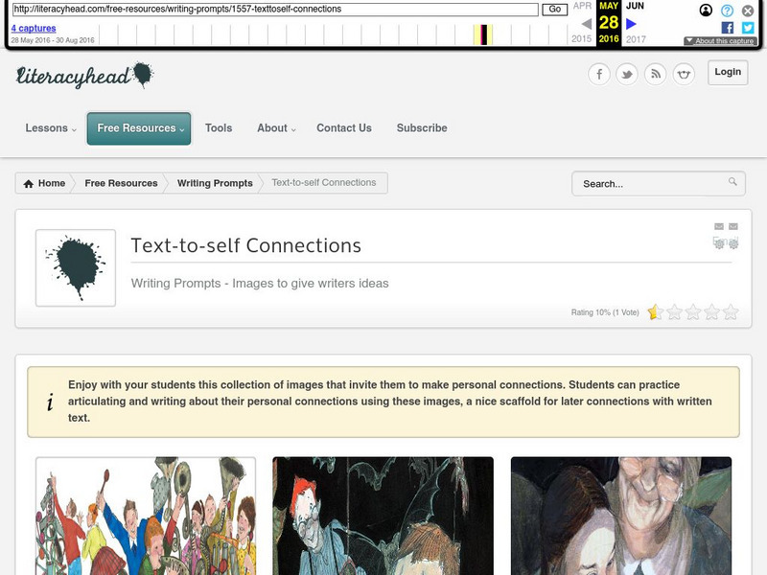Share capture on Wayback Facebook icon

click(x=728, y=28)
